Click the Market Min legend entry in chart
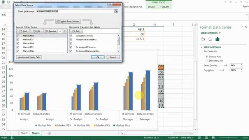This screenshot has width=249, height=140. point(43,125)
